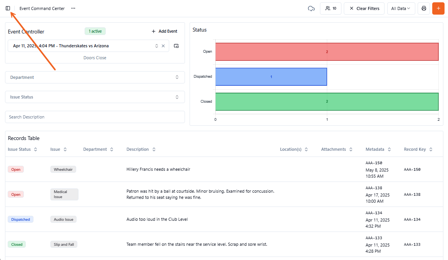Sort by the Issue Status column

[22, 149]
